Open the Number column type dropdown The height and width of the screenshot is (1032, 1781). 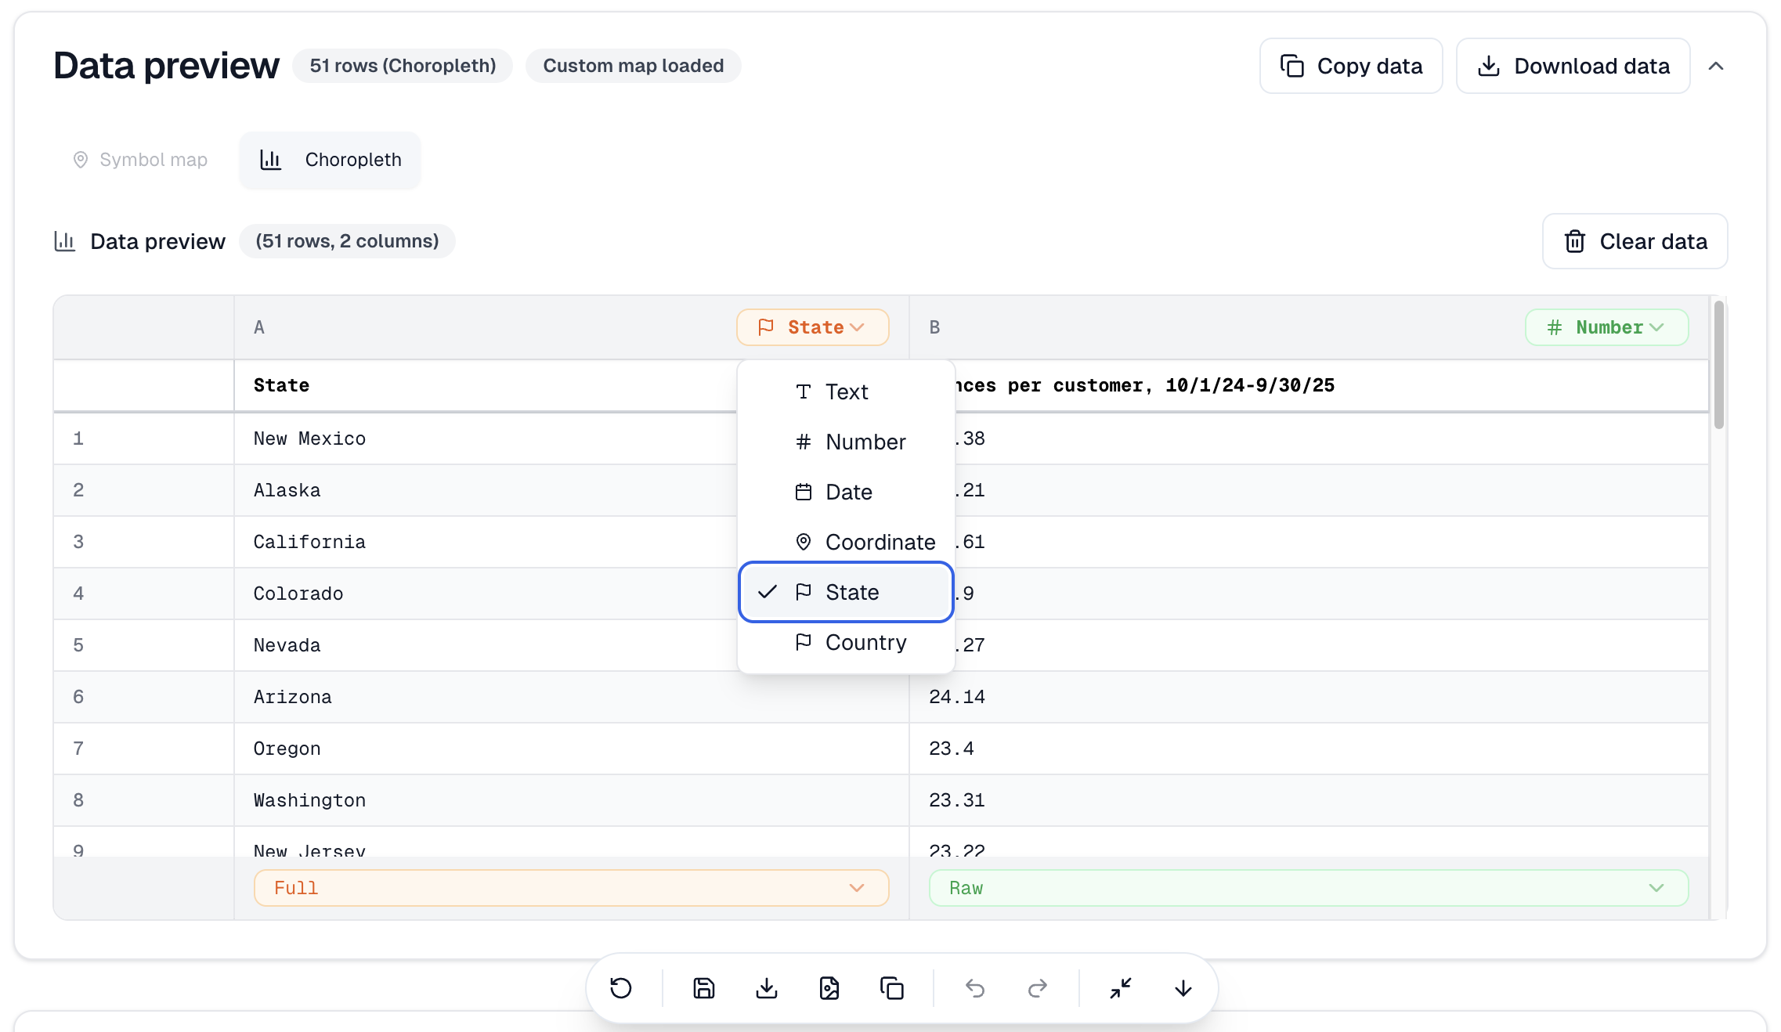[x=1606, y=327]
